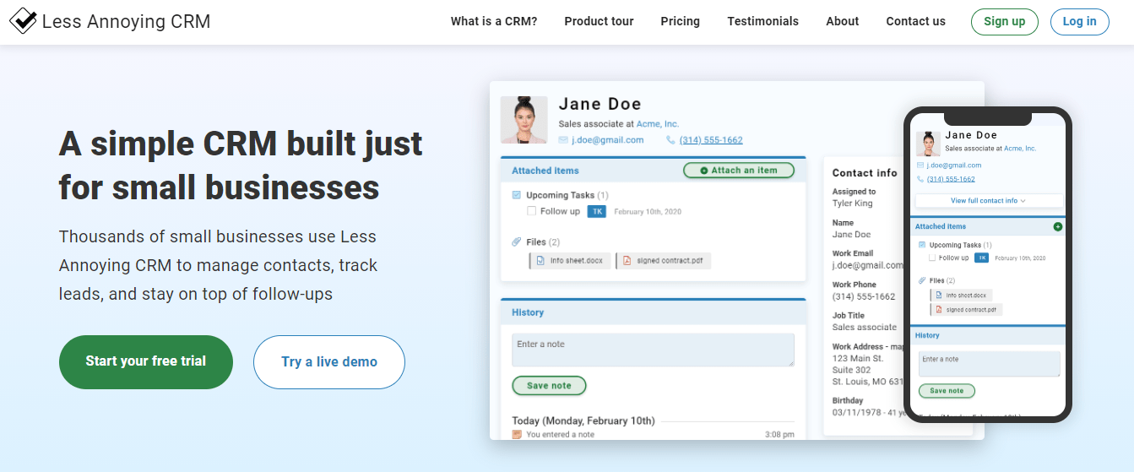1134x472 pixels.
Task: Click the note icon next to 'You entered a note'
Action: tap(517, 434)
